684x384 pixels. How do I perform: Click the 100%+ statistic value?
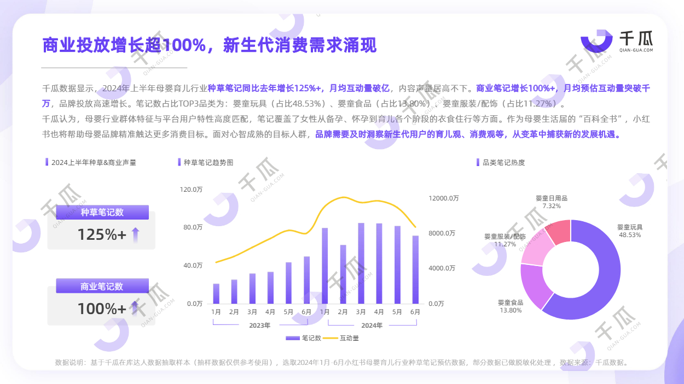click(x=102, y=309)
